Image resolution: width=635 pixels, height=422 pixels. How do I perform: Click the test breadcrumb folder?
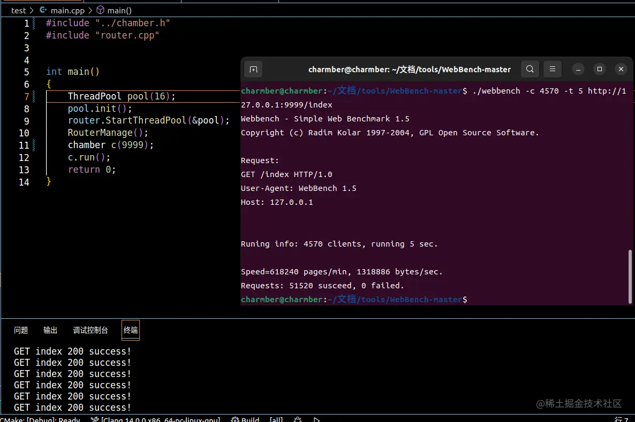(x=18, y=11)
